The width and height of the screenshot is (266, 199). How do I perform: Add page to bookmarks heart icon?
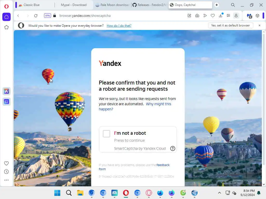[x=213, y=16]
